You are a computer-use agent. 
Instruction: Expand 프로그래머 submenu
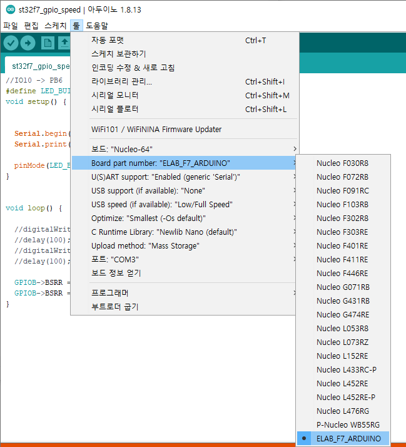pyautogui.click(x=185, y=293)
